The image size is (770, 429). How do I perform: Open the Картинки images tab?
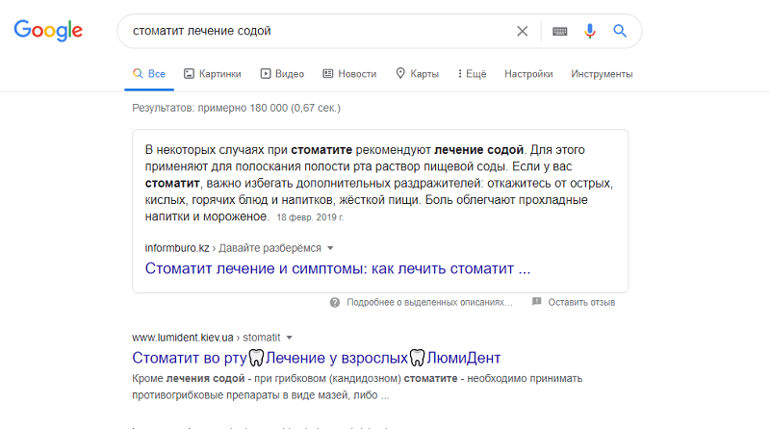tap(213, 74)
